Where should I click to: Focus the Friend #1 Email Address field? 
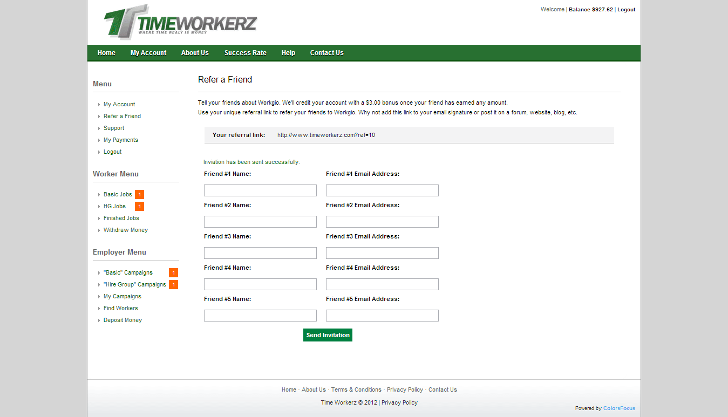tap(382, 190)
